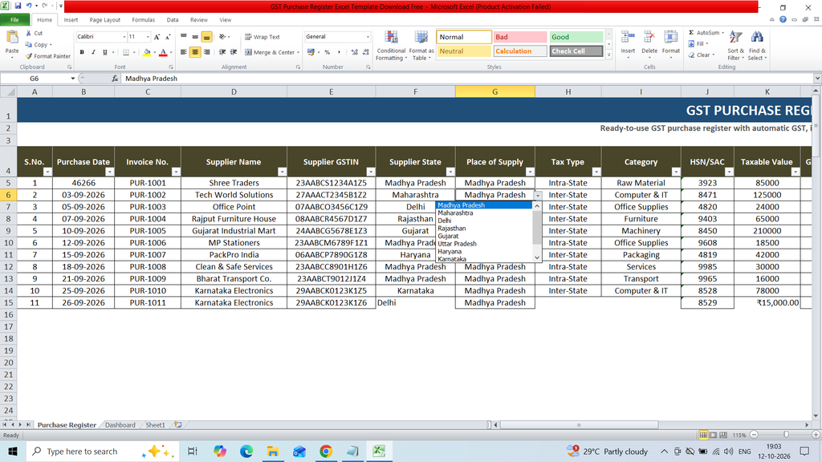Click Merge & Center button

[x=270, y=52]
